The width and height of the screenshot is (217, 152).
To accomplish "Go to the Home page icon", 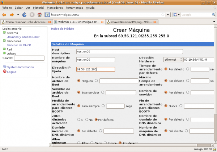I will click(39, 15).
